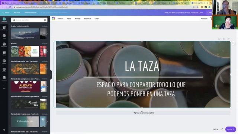Click the Compartir button in the top bar
Image resolution: width=238 pixels, height=134 pixels.
point(210,13)
